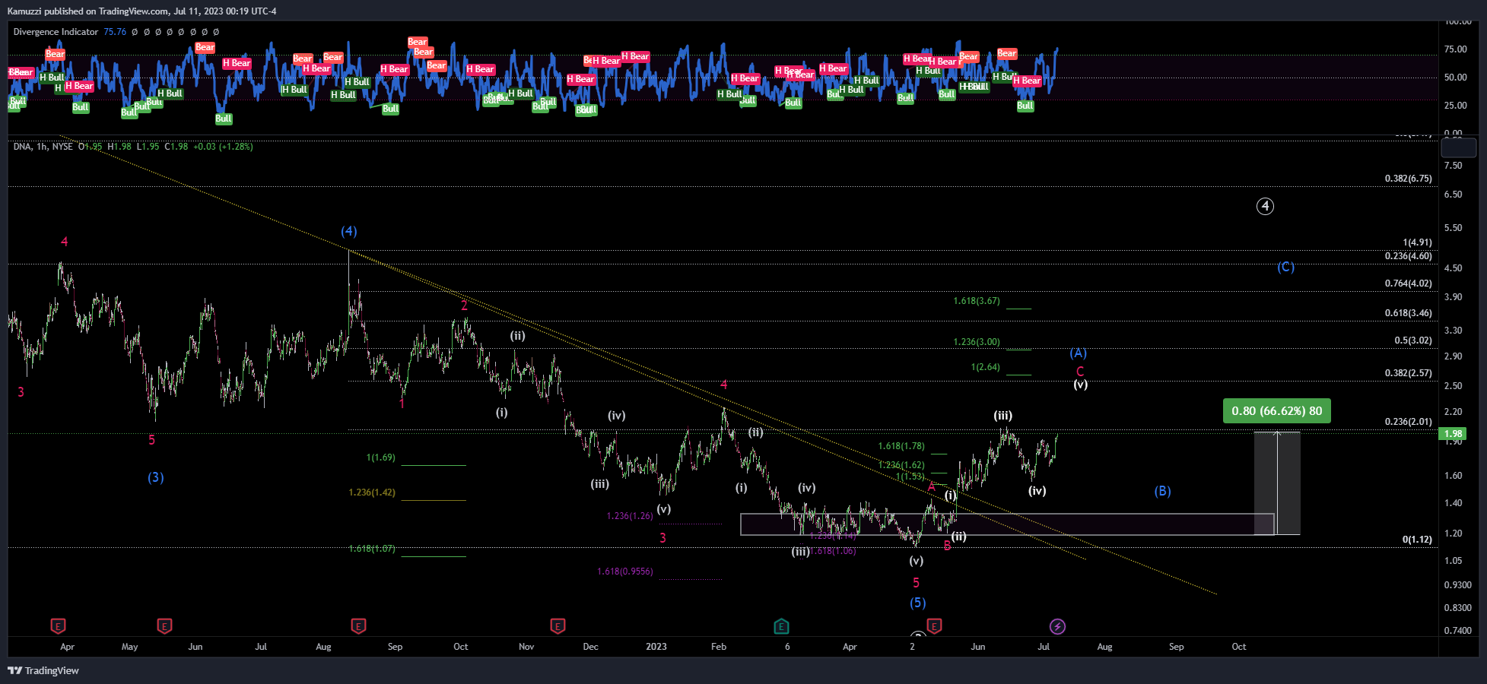Click the green 1(1.69) extension label
This screenshot has height=684, width=1487.
(381, 458)
